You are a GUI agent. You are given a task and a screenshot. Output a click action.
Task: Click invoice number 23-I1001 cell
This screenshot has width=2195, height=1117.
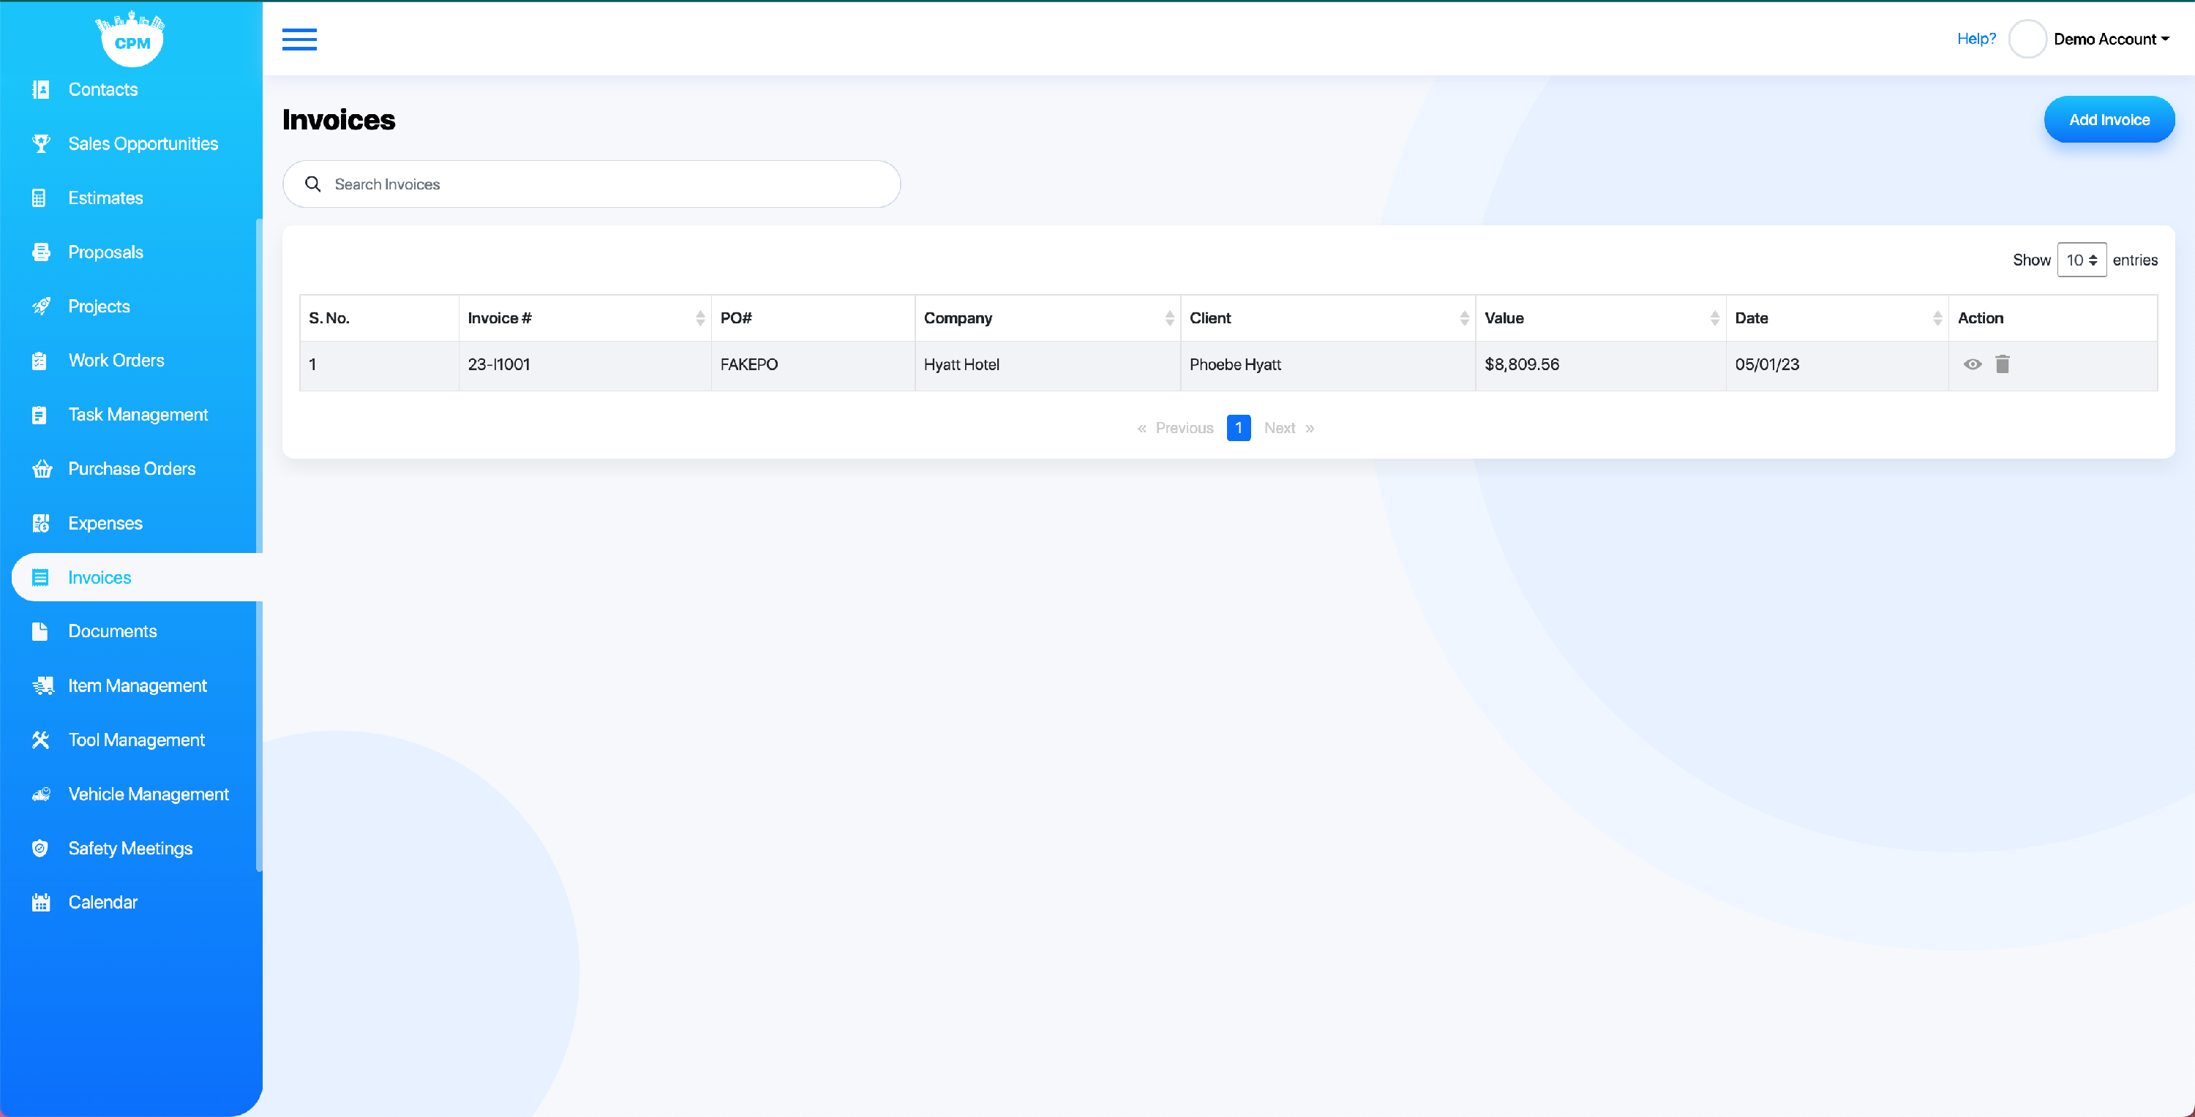click(x=585, y=365)
